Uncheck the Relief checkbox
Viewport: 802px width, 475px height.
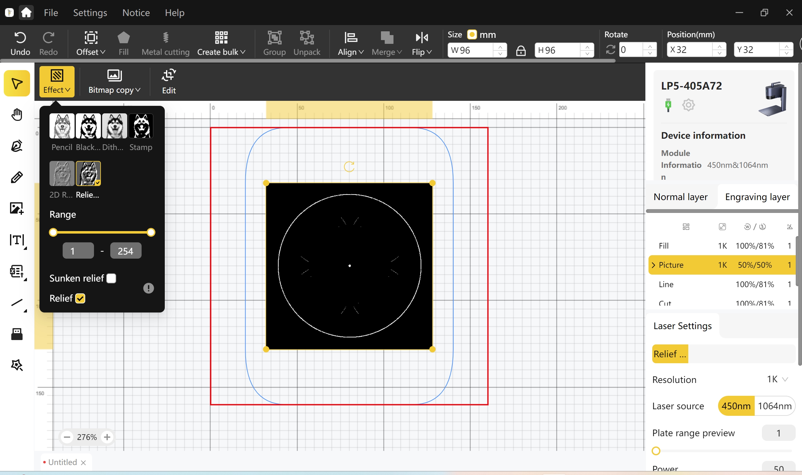[80, 298]
